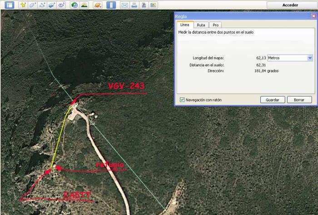This screenshot has width=318, height=215.
Task: Add a polygon with the toolbar icon
Action: (x=32, y=5)
